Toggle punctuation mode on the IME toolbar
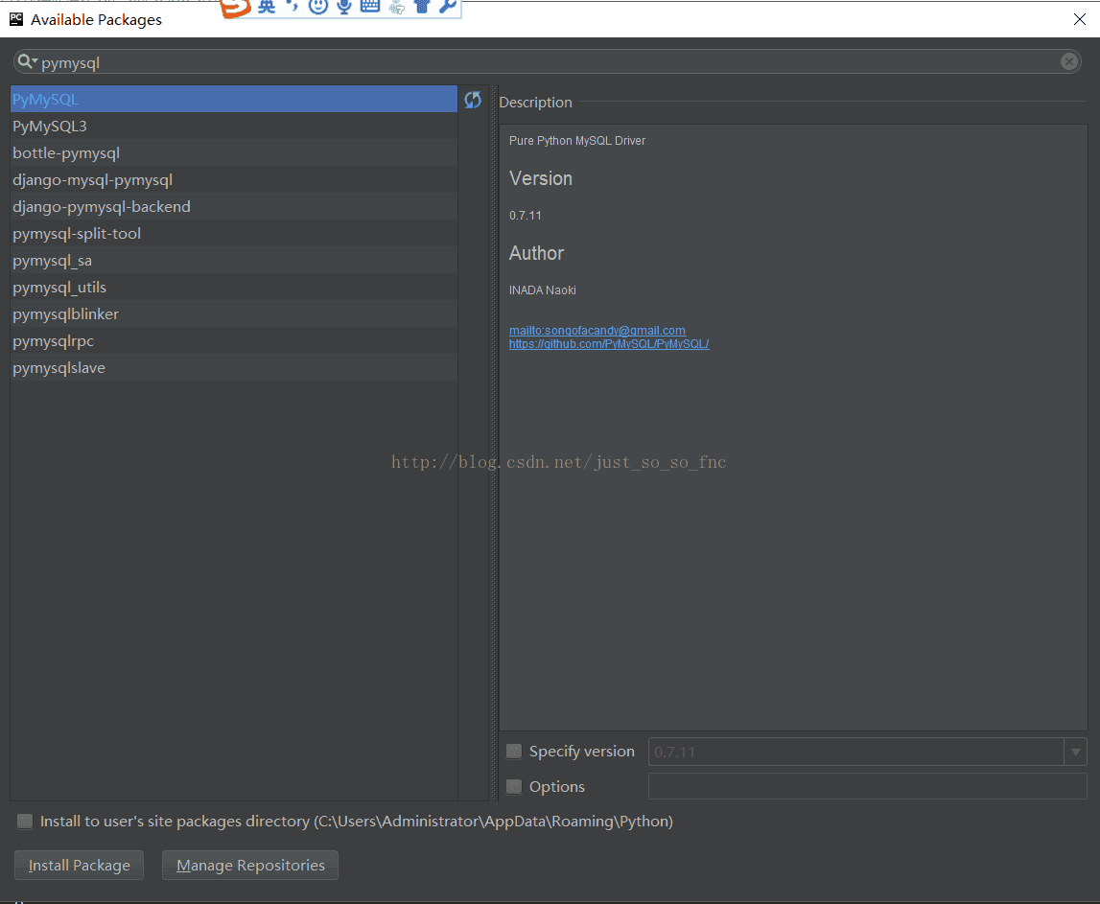 291,7
